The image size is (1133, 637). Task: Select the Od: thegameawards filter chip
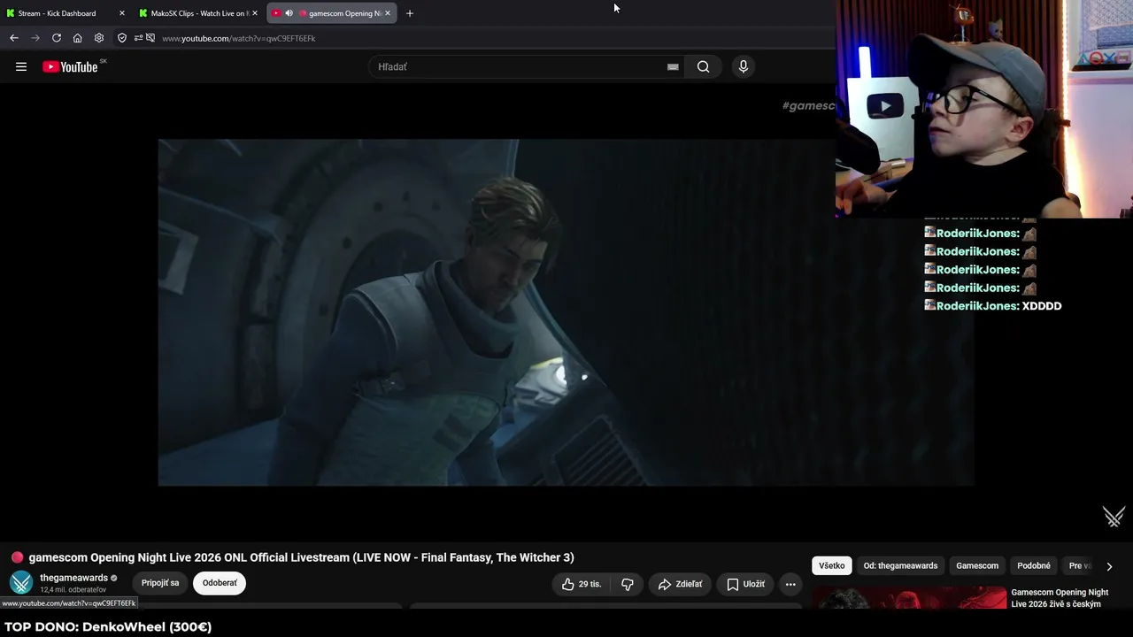900,566
